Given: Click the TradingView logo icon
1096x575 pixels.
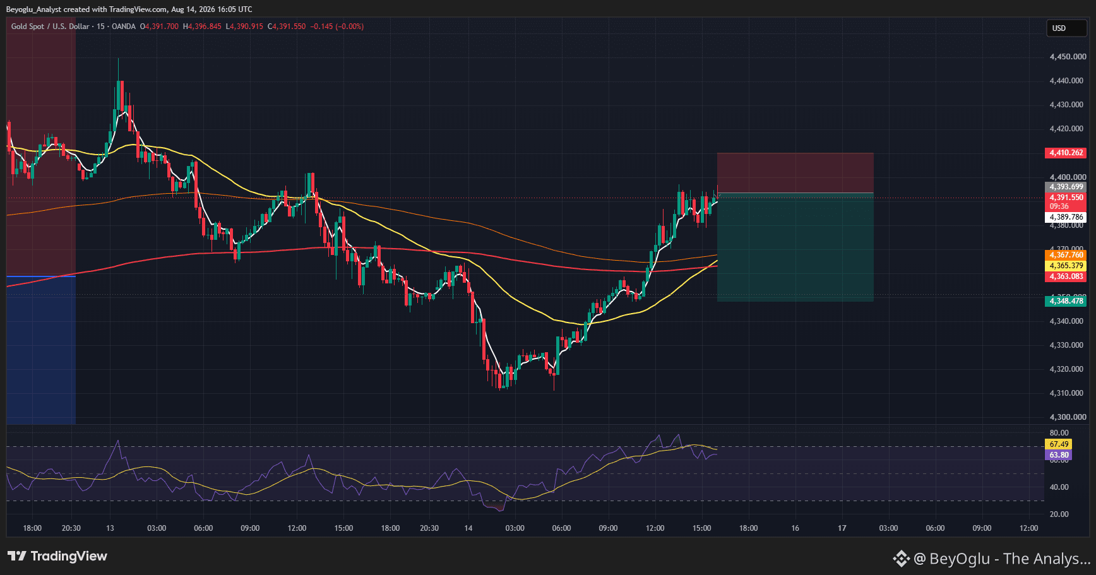Looking at the screenshot, I should [17, 556].
